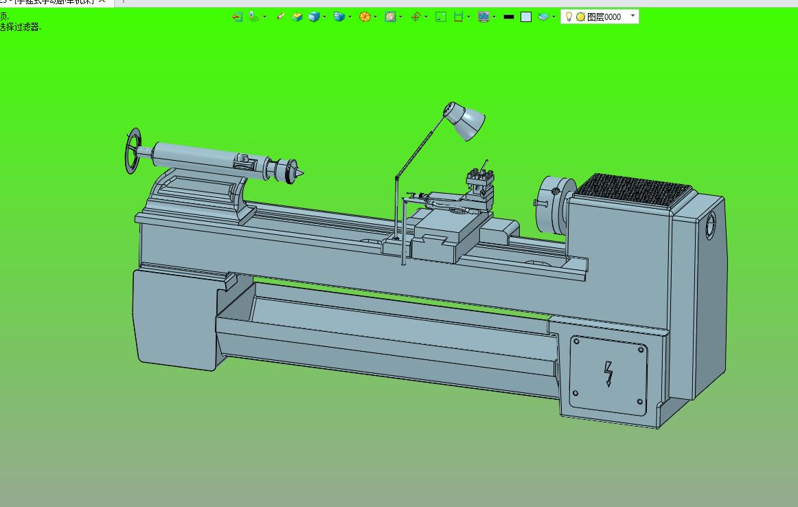Screen dimensions: 798x507
Task: Expand the arrow next to monitor icon
Action: coord(494,16)
